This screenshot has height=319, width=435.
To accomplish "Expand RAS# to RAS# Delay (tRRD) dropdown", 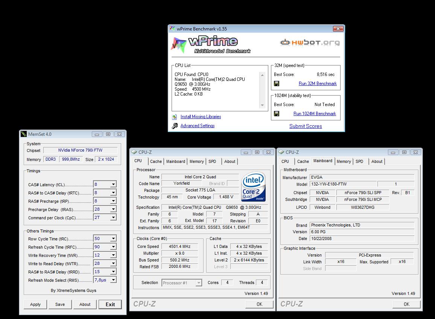I will tap(113, 272).
